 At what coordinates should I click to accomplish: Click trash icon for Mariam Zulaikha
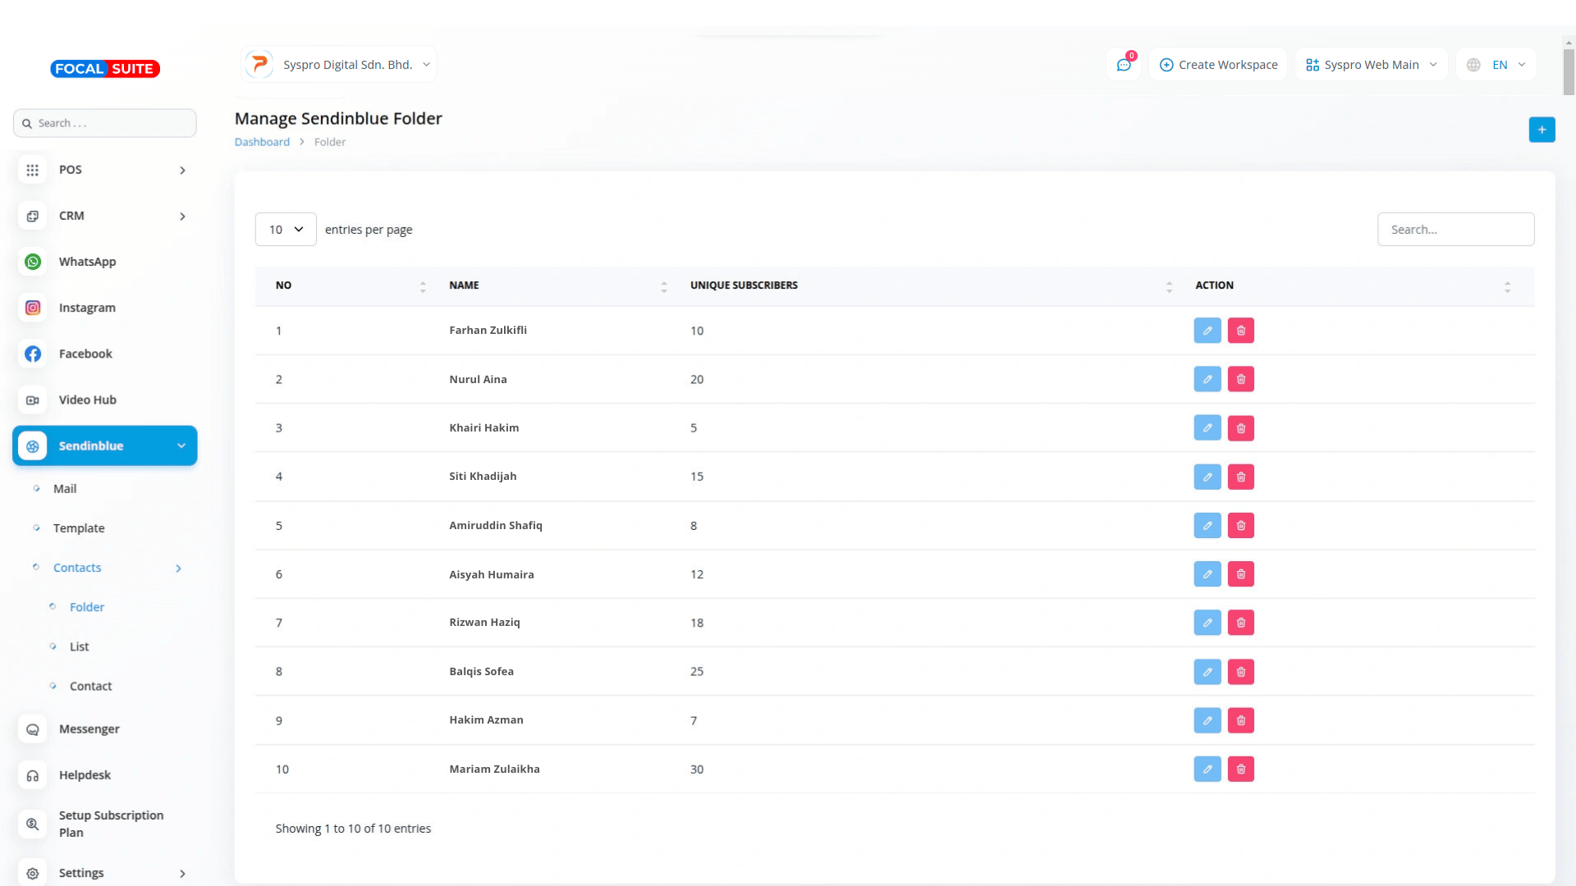(x=1240, y=770)
